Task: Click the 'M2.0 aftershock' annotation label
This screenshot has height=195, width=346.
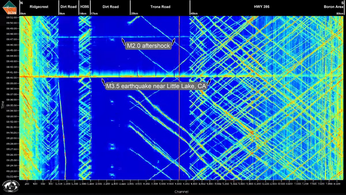Action: [148, 45]
